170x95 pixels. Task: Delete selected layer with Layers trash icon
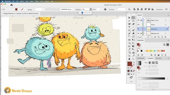click(x=165, y=37)
